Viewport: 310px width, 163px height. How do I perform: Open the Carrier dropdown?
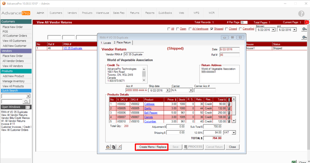coord(191,90)
